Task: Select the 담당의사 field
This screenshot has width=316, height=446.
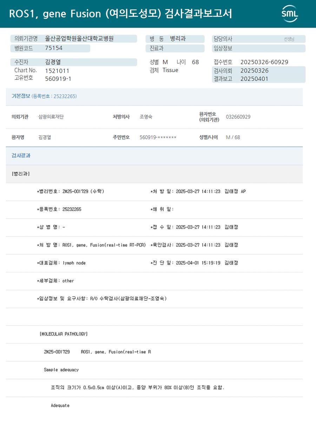Action: (x=259, y=39)
